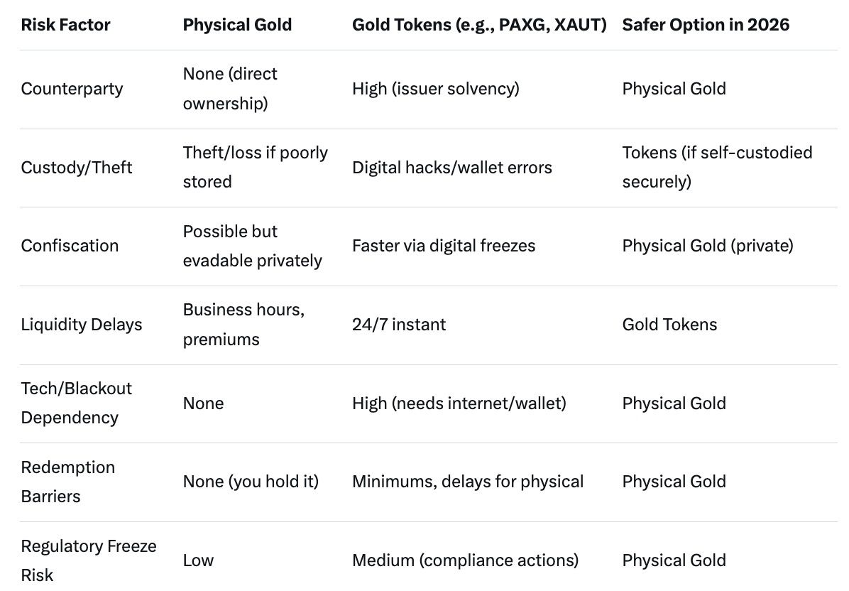The width and height of the screenshot is (849, 591).
Task: Click the "None (you hold it)" cell
Action: pos(251,482)
